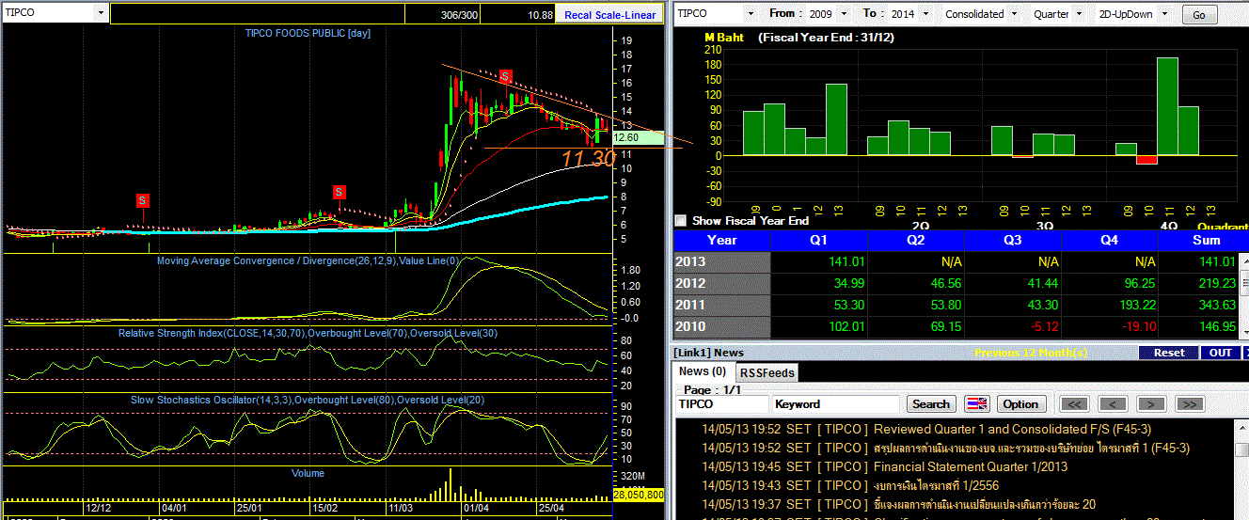1249x520 pixels.
Task: Click the orange 11.30 price annotation
Action: point(589,159)
